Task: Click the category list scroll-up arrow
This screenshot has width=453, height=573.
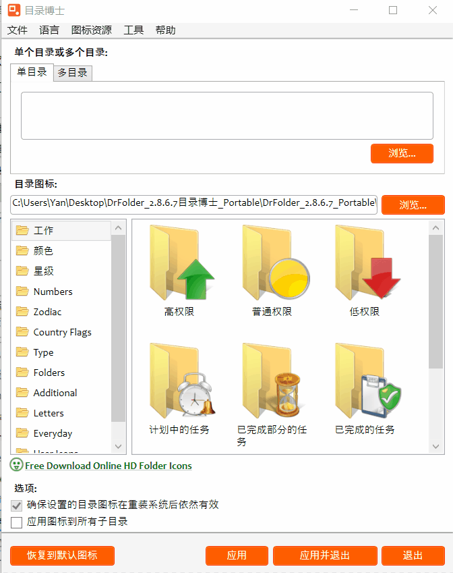Action: 118,227
